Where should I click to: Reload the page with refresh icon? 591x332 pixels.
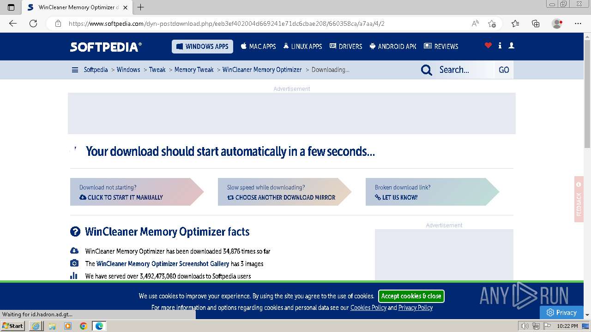click(33, 24)
